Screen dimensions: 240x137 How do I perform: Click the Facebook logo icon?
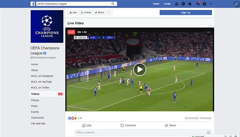tap(33, 4)
